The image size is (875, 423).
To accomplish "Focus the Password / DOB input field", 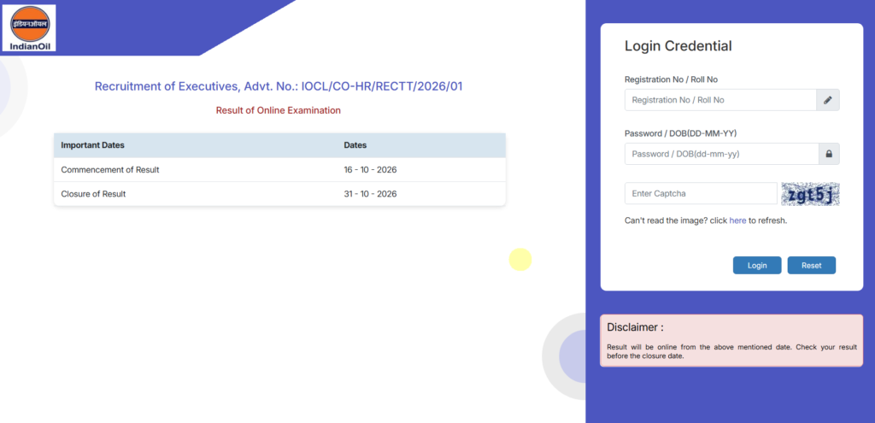I will tap(721, 154).
